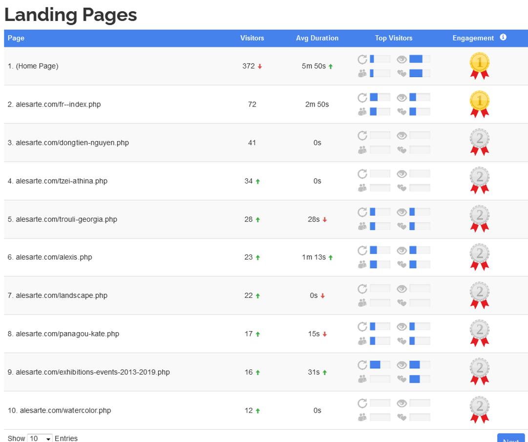The height and width of the screenshot is (442, 528).
Task: Click green up arrow beside 34 visitors
Action: pyautogui.click(x=257, y=182)
